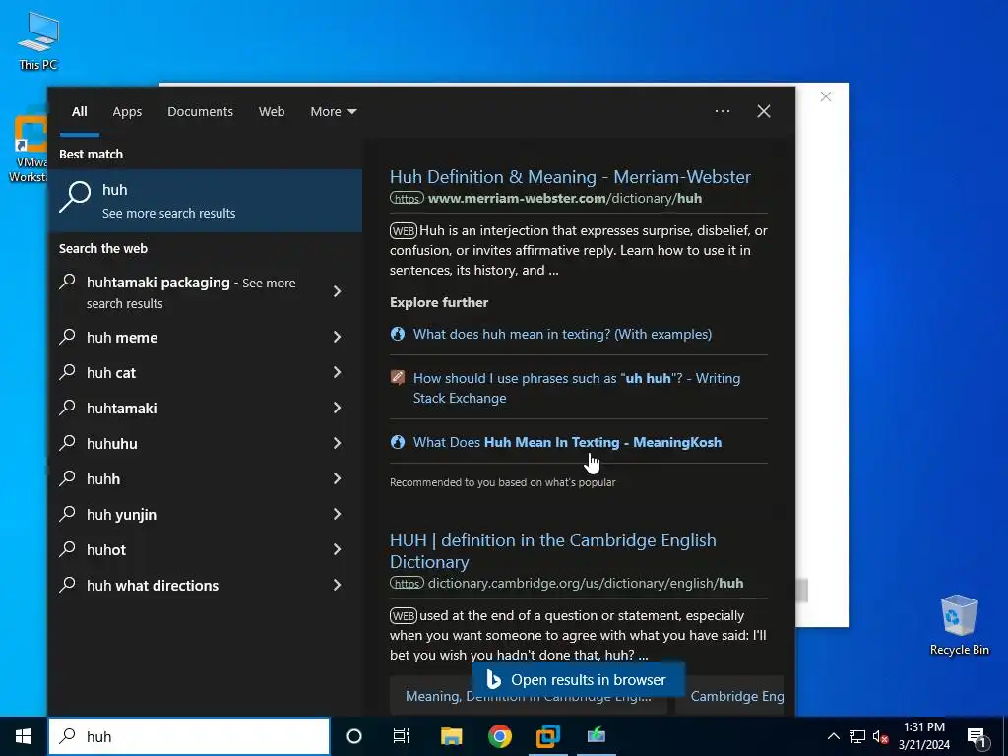Open the MeaningKosh 'Huh Mean In Texting' link
1008x756 pixels.
click(567, 442)
